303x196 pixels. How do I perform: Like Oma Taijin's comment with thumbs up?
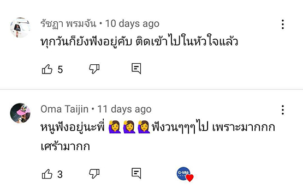point(47,174)
